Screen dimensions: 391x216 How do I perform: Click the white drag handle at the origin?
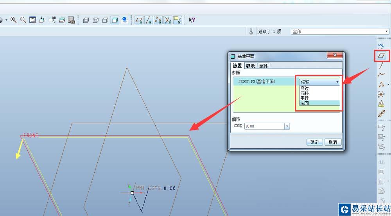point(132,193)
